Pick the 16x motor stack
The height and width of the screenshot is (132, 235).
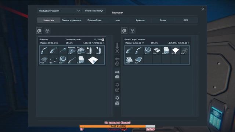63,59
